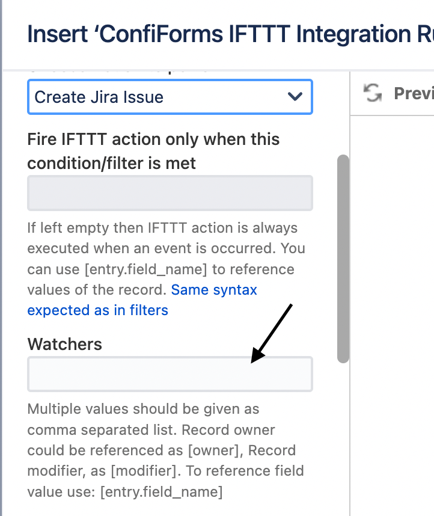Click the field indicated by the arrow
Screen dimensions: 434x516
pyautogui.click(x=170, y=373)
